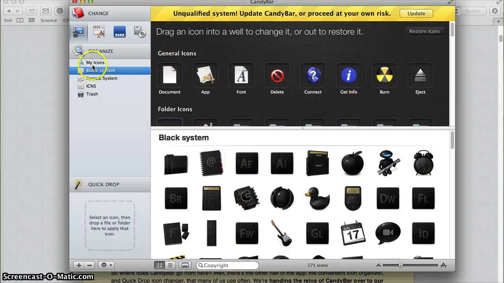504x283 pixels.
Task: Select the black rubber duck icon
Action: [x=317, y=198]
